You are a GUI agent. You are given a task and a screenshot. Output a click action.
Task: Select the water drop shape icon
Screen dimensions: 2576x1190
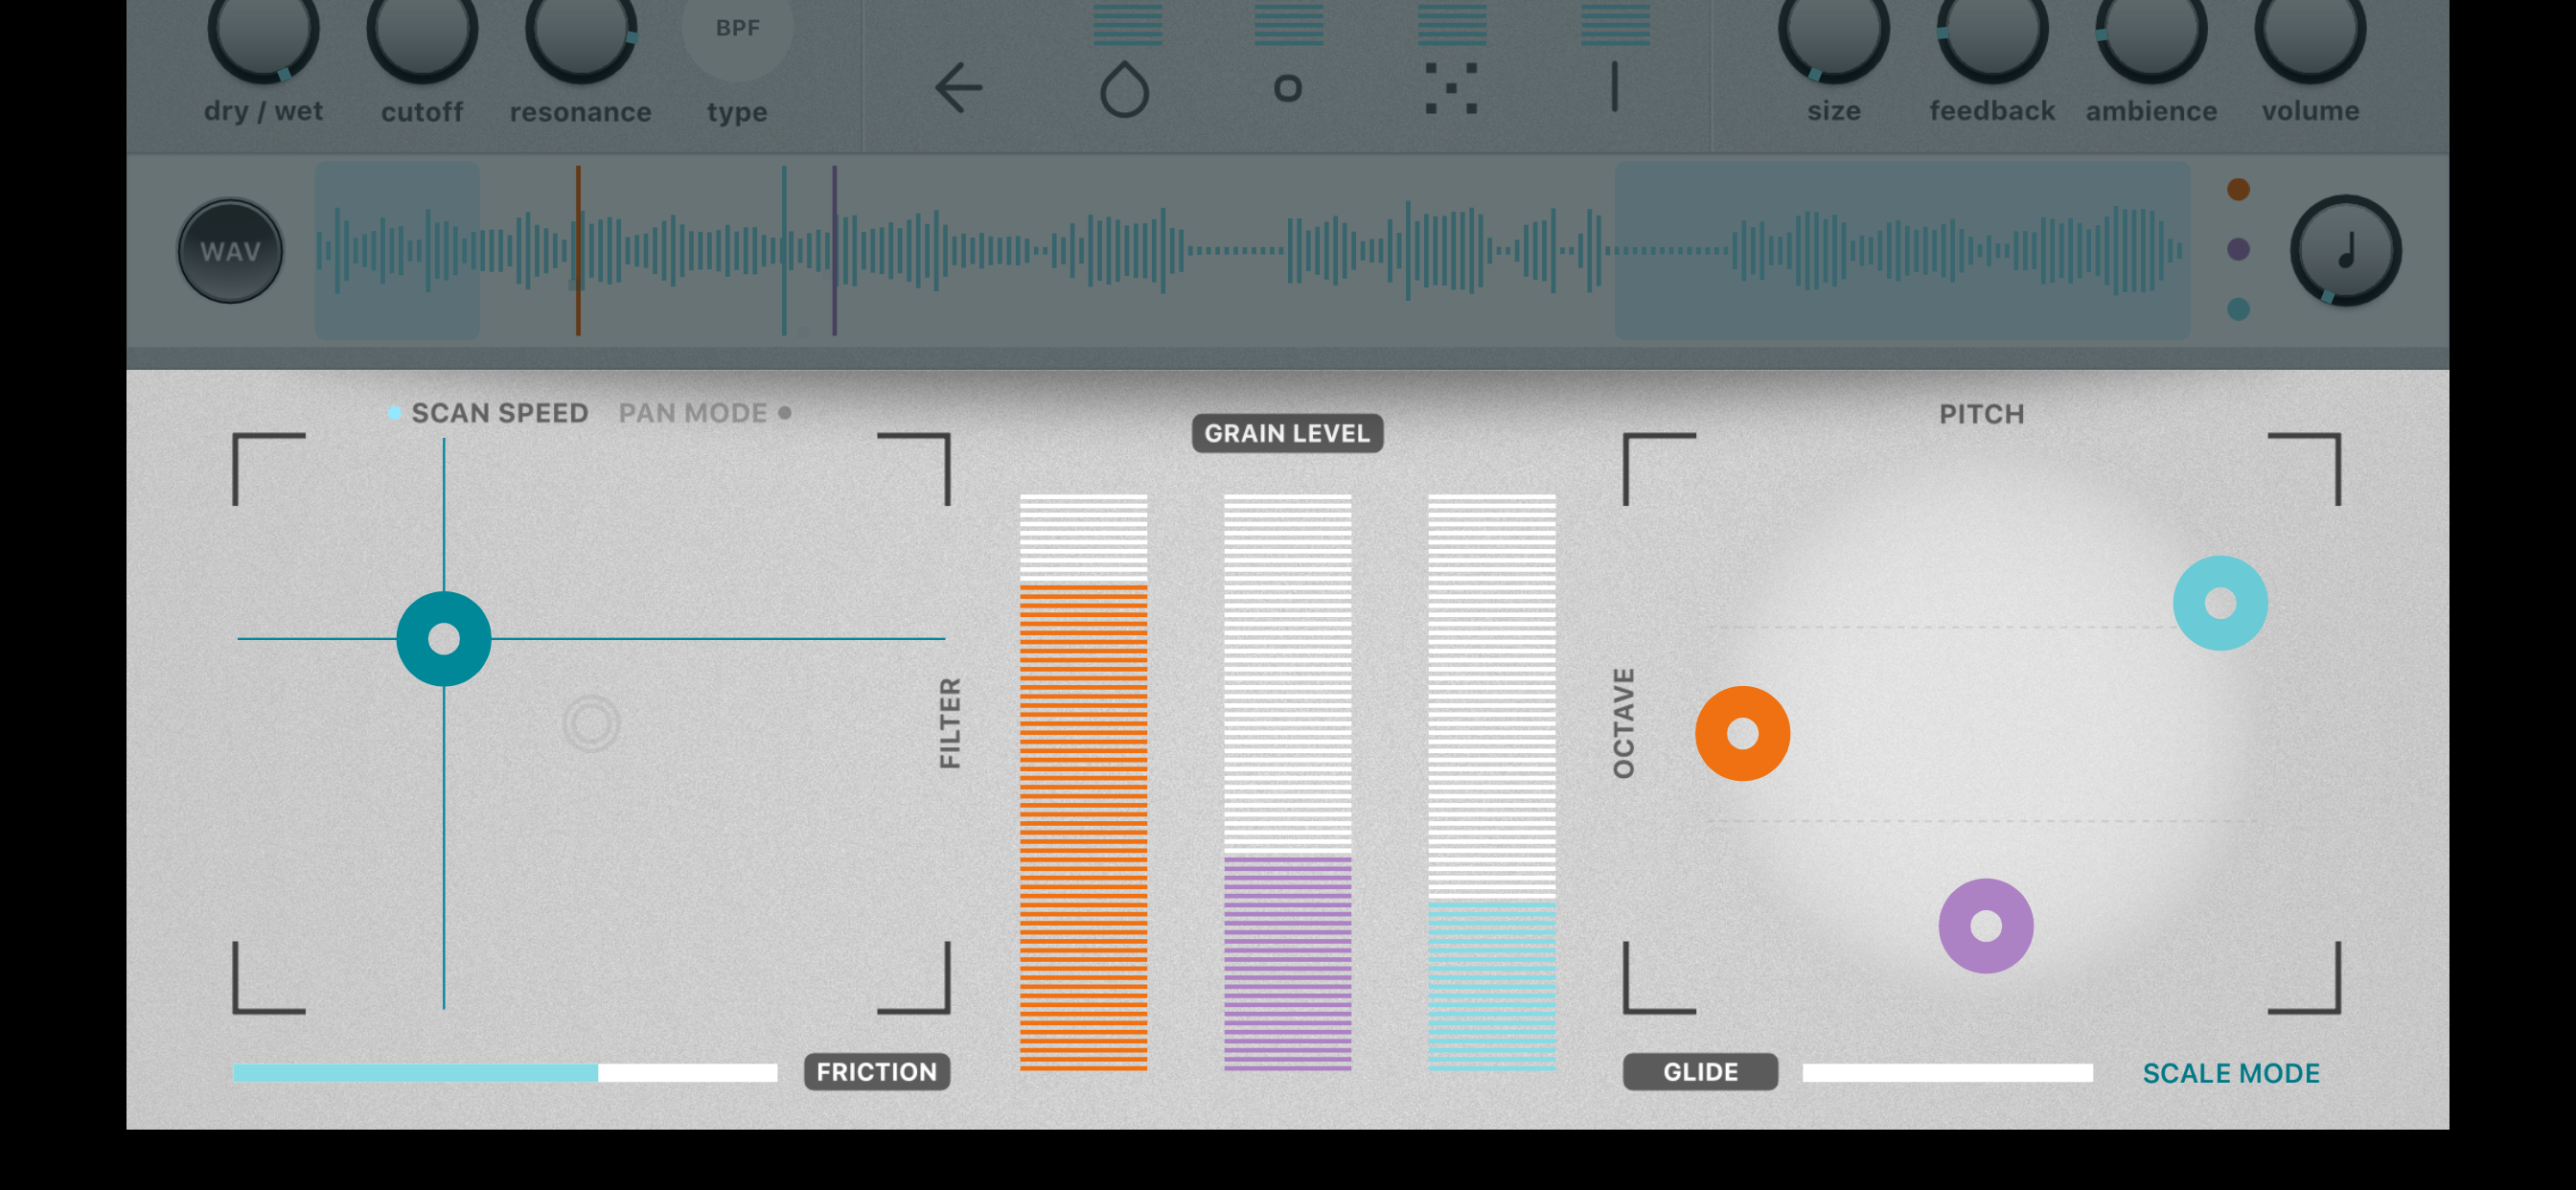coord(1124,90)
